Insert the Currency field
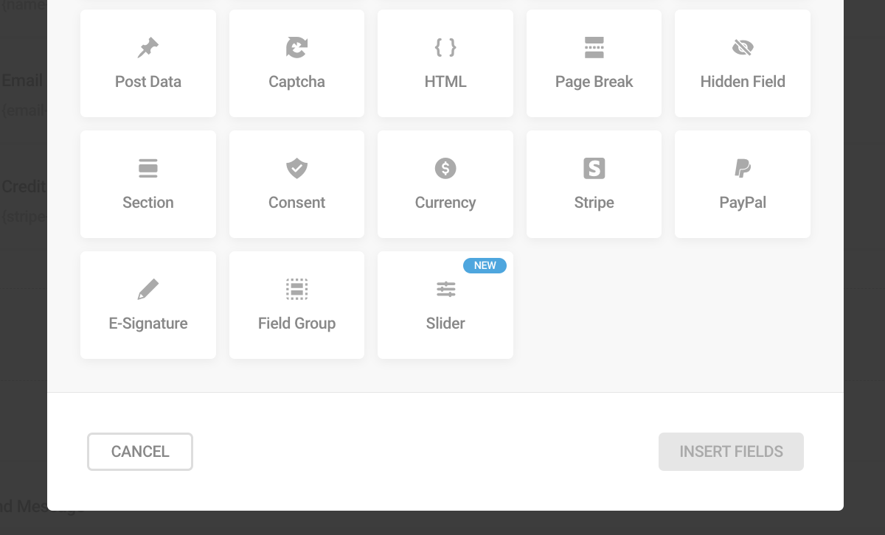This screenshot has width=885, height=535. 445,183
